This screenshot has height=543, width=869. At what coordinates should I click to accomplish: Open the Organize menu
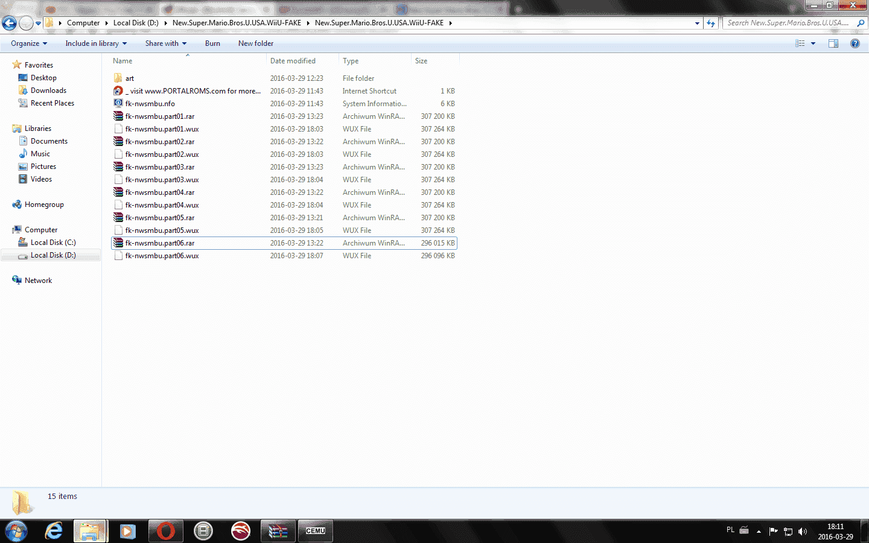click(x=29, y=43)
